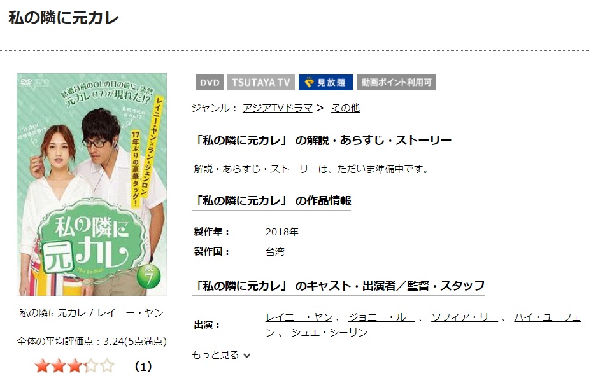Click the first orange rating star
This screenshot has height=383, width=591.
(x=42, y=366)
